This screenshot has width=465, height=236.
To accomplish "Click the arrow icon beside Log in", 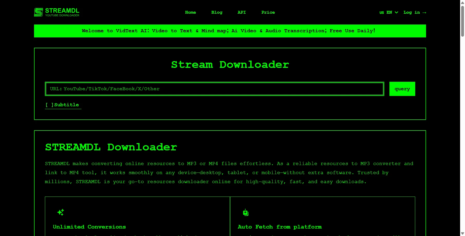I will pyautogui.click(x=424, y=12).
